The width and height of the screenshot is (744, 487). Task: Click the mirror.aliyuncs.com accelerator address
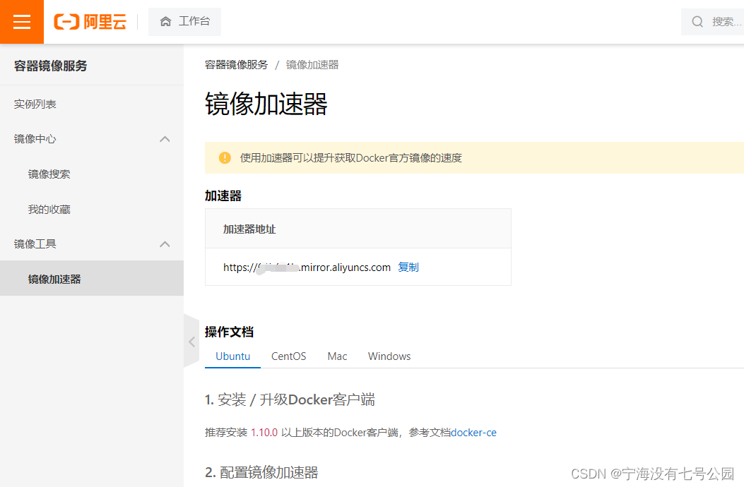pos(307,267)
